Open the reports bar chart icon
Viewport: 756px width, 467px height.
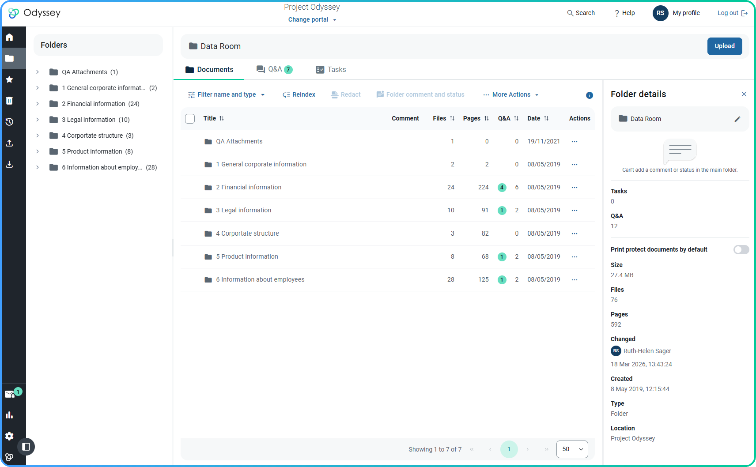tap(9, 415)
